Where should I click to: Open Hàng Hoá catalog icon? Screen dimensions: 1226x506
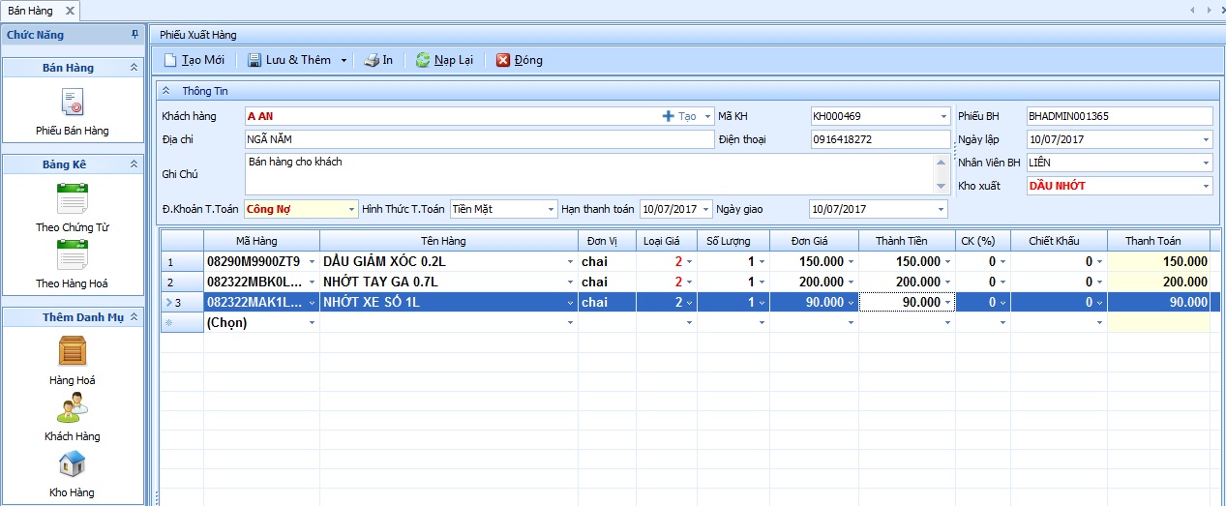73,351
